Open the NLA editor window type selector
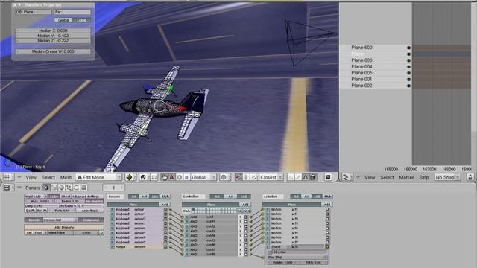Screen dimensions: 477x268 pyautogui.click(x=347, y=177)
